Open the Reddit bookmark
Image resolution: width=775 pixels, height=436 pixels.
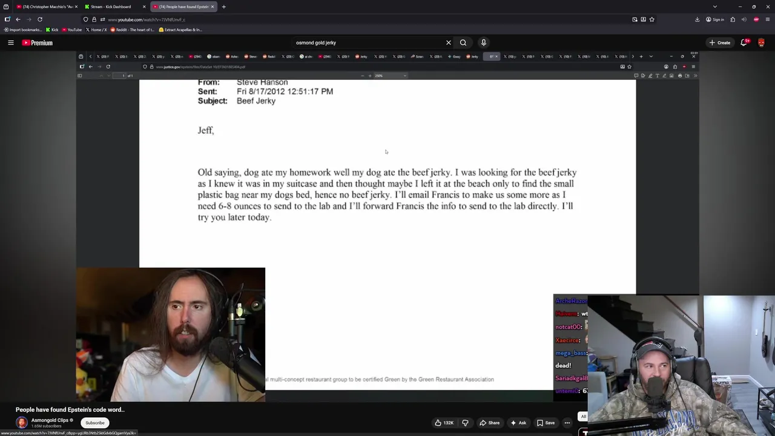click(131, 30)
